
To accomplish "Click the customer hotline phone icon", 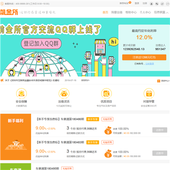I will tap(2, 4).
